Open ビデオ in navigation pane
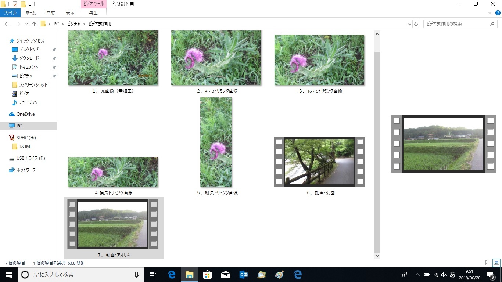Viewport: 502px width, 282px height. (24, 94)
